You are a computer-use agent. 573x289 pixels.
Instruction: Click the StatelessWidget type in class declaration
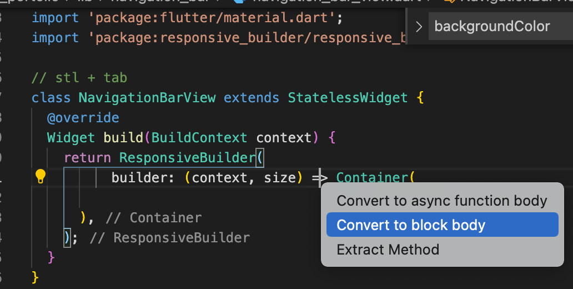click(x=348, y=98)
